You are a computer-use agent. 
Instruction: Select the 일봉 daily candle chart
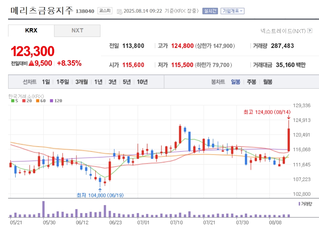(x=235, y=82)
